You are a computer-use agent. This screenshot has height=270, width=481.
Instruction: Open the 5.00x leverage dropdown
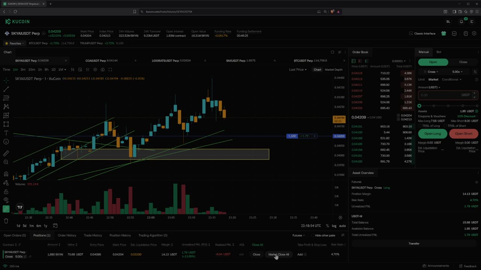pos(457,72)
